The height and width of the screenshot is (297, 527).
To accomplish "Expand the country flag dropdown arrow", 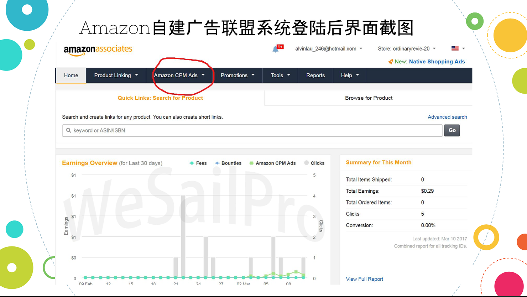I will click(464, 48).
